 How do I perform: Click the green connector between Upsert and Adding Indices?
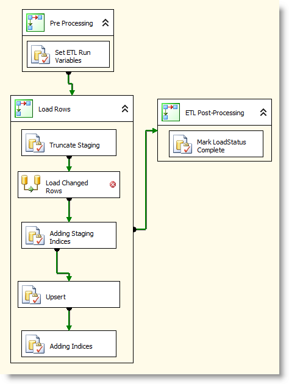[x=69, y=319]
